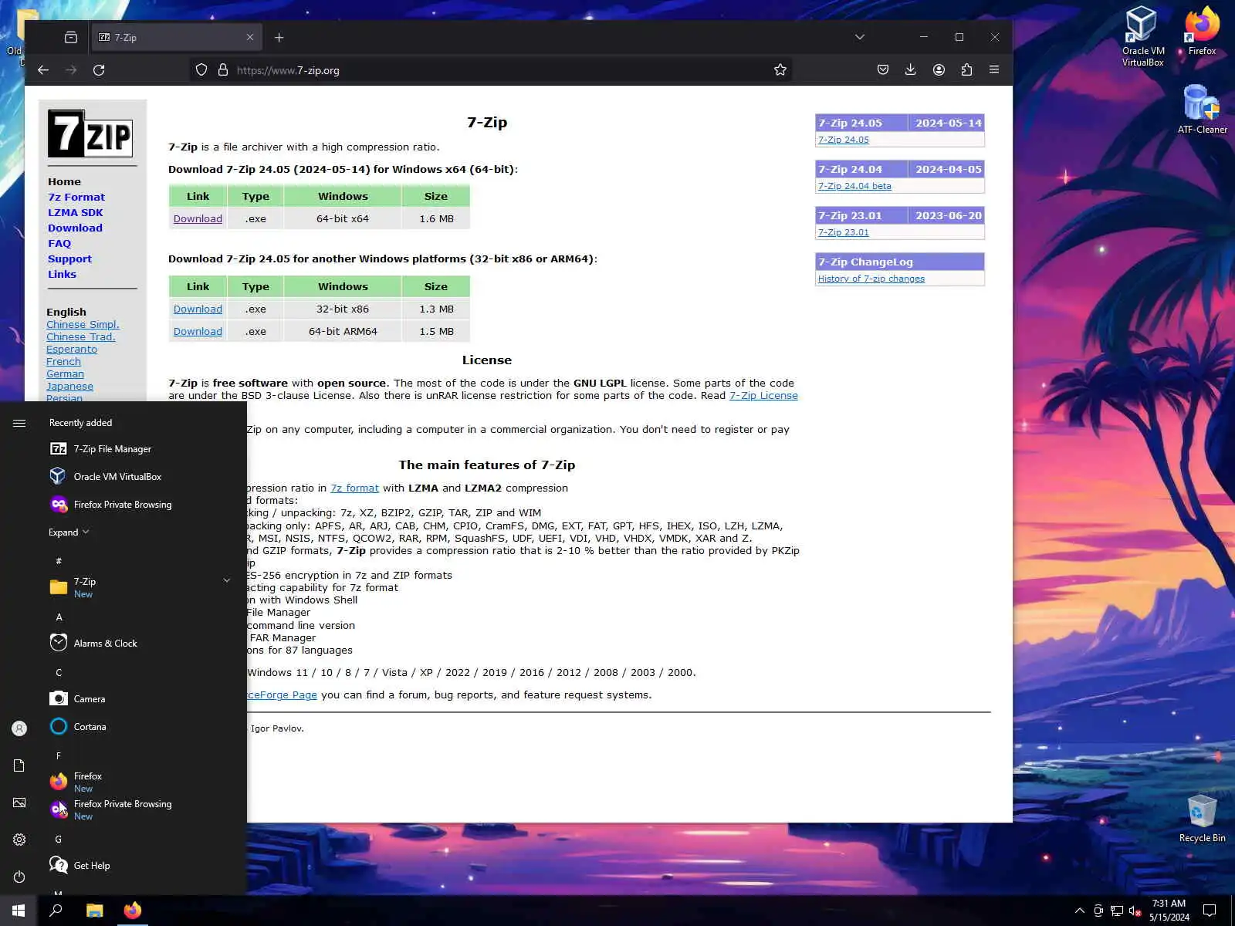Viewport: 1235px width, 926px height.
Task: Switch site language to German
Action: [65, 374]
